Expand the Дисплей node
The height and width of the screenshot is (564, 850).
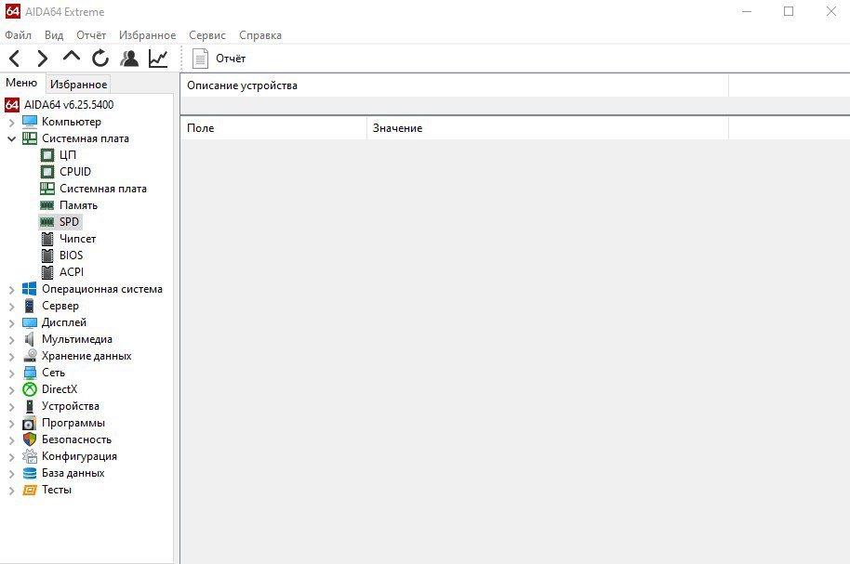click(x=11, y=323)
